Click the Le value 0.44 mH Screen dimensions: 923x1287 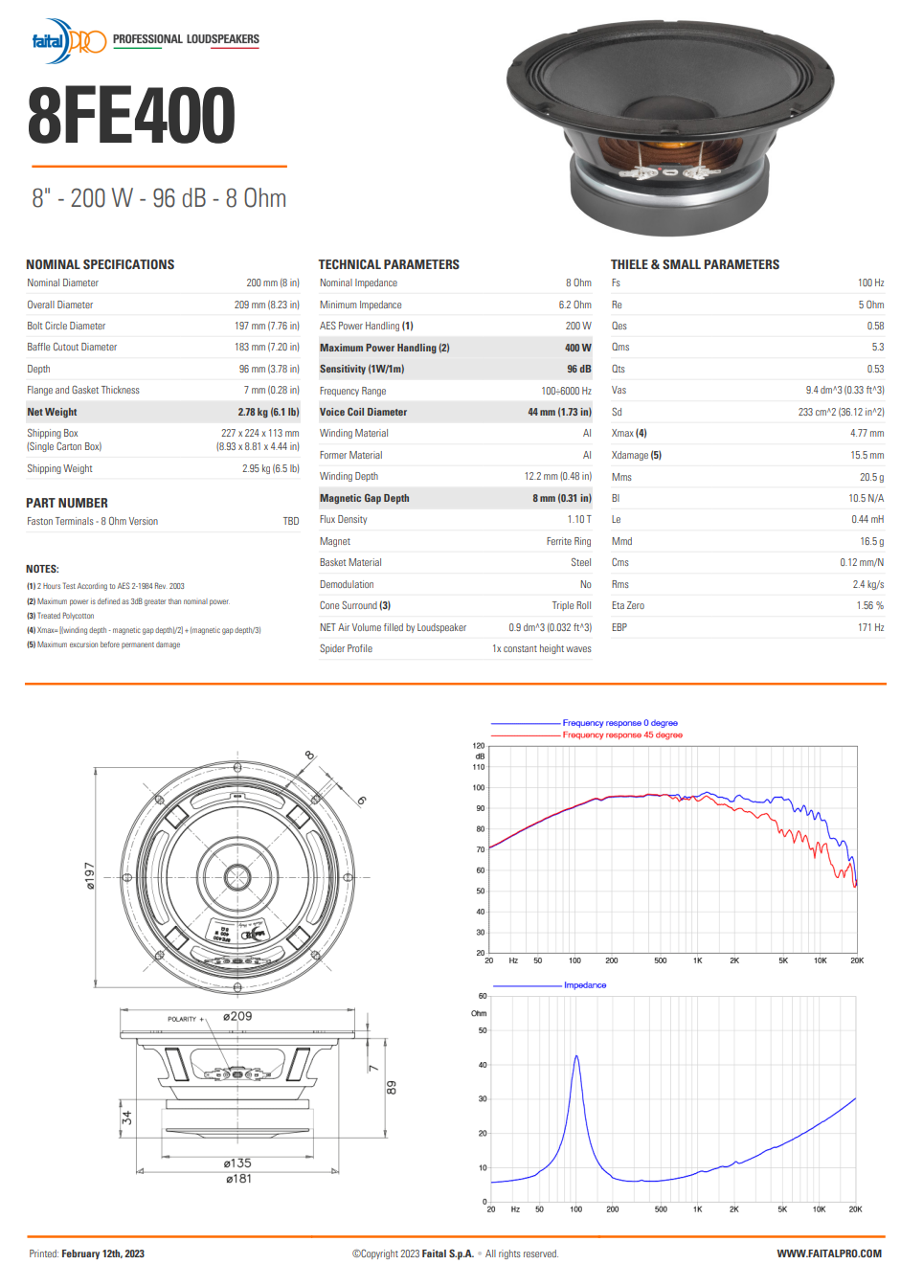pyautogui.click(x=867, y=520)
